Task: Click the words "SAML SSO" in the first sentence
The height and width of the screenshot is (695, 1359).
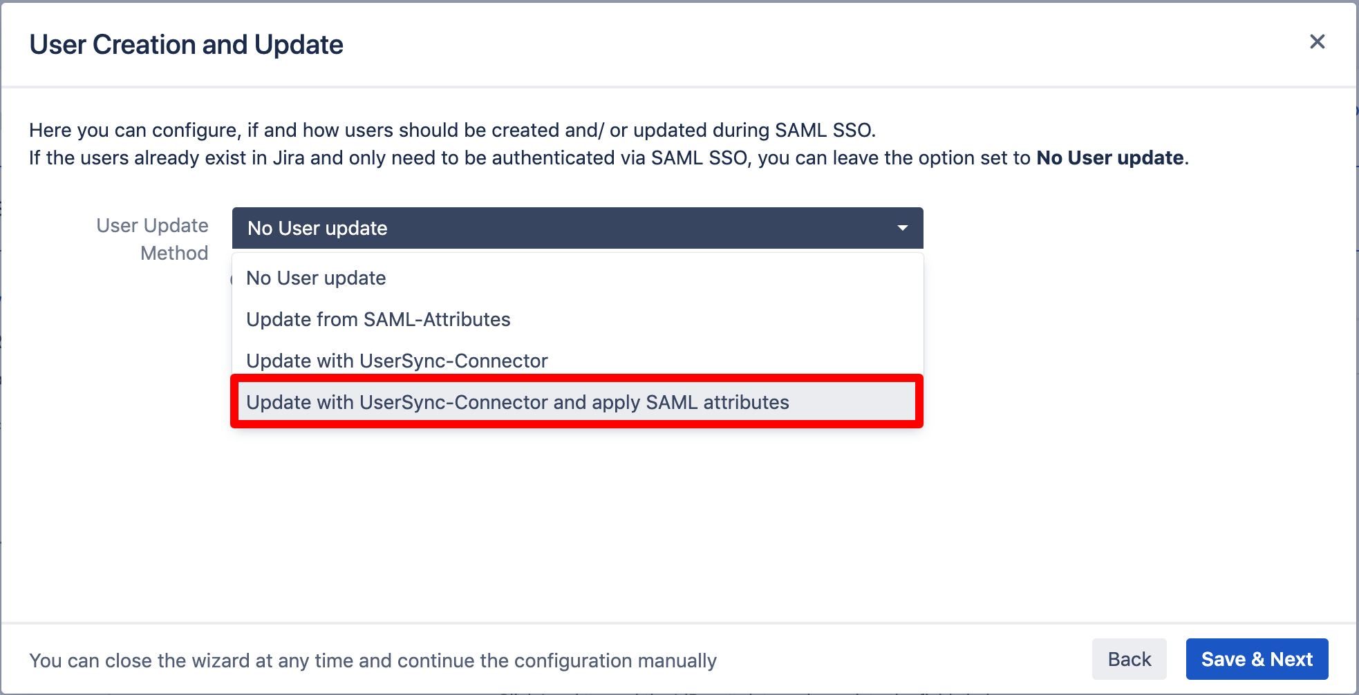Action: pyautogui.click(x=824, y=130)
